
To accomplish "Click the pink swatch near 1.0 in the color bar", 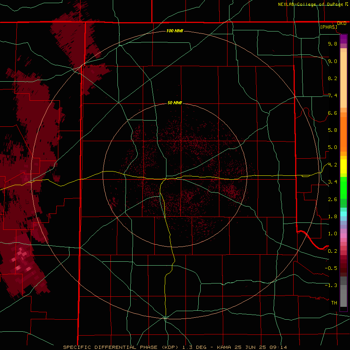I will tap(343, 236).
